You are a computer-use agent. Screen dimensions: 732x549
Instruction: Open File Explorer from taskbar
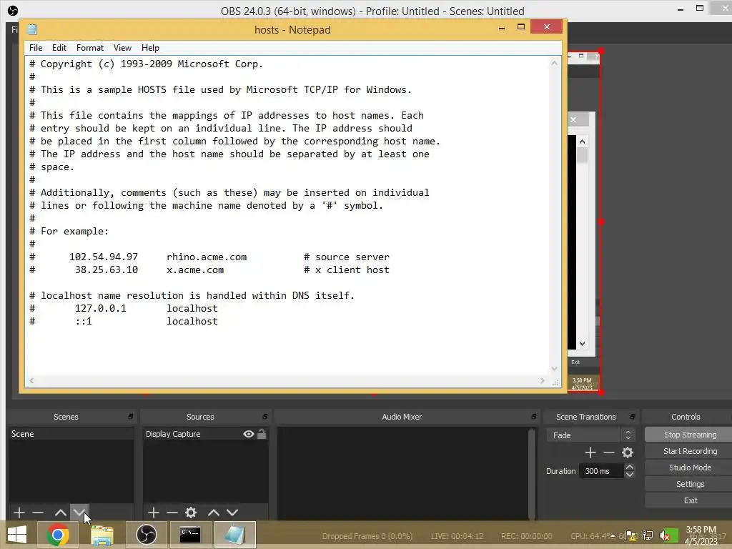[x=102, y=535]
